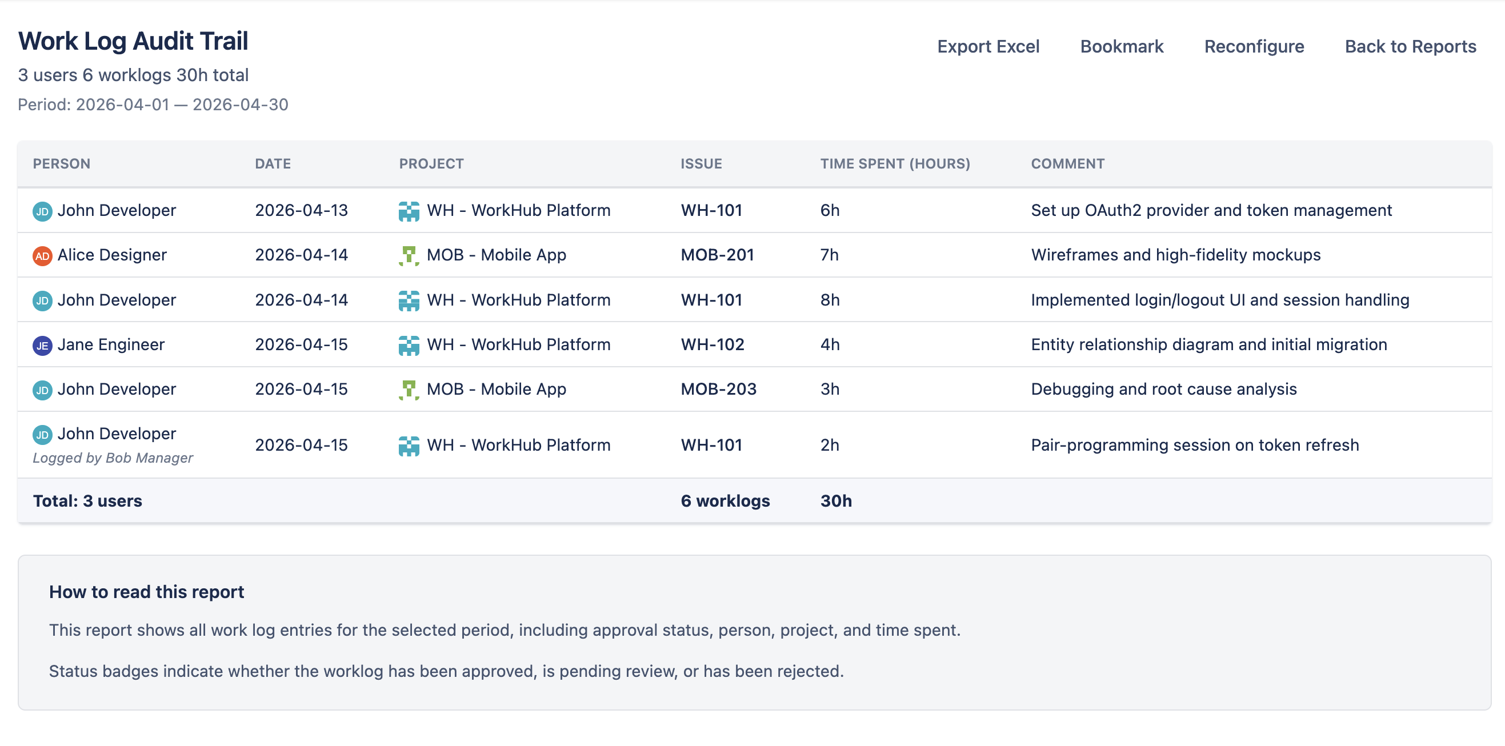1505x746 pixels.
Task: Click the Logged by Bob Manager label
Action: tap(113, 458)
